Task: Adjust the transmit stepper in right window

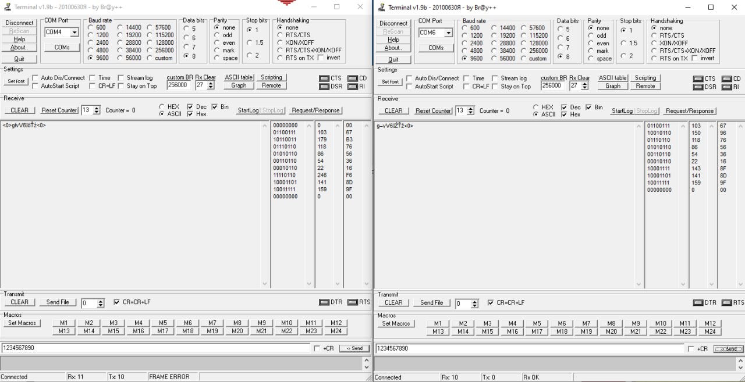Action: [475, 304]
